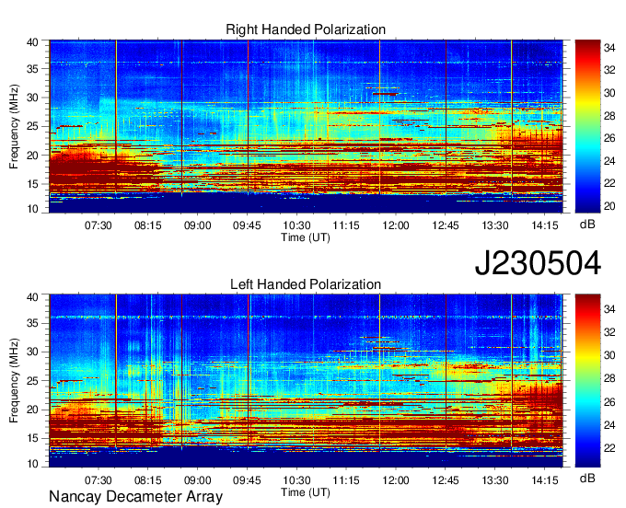Select 07:30 tick on left-handed time axis
Screen dimensions: 626x508
[99, 480]
